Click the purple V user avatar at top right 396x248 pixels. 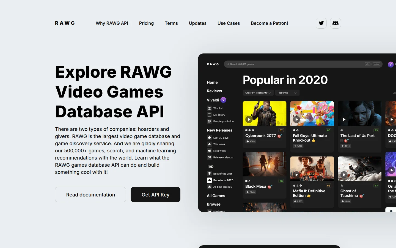[391, 64]
